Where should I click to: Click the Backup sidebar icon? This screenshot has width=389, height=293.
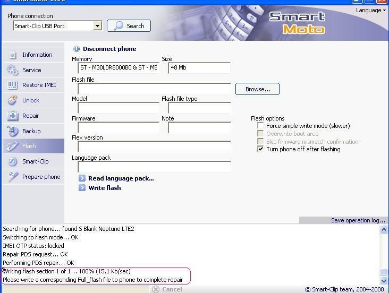pyautogui.click(x=12, y=131)
